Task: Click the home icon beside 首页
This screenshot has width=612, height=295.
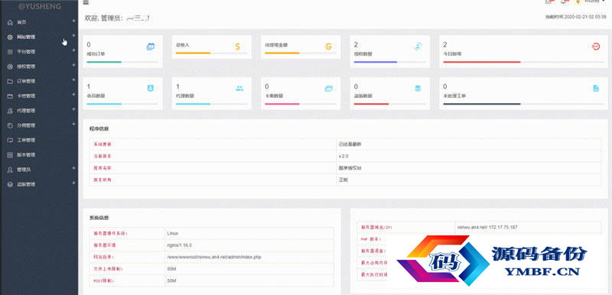Action: pyautogui.click(x=10, y=23)
